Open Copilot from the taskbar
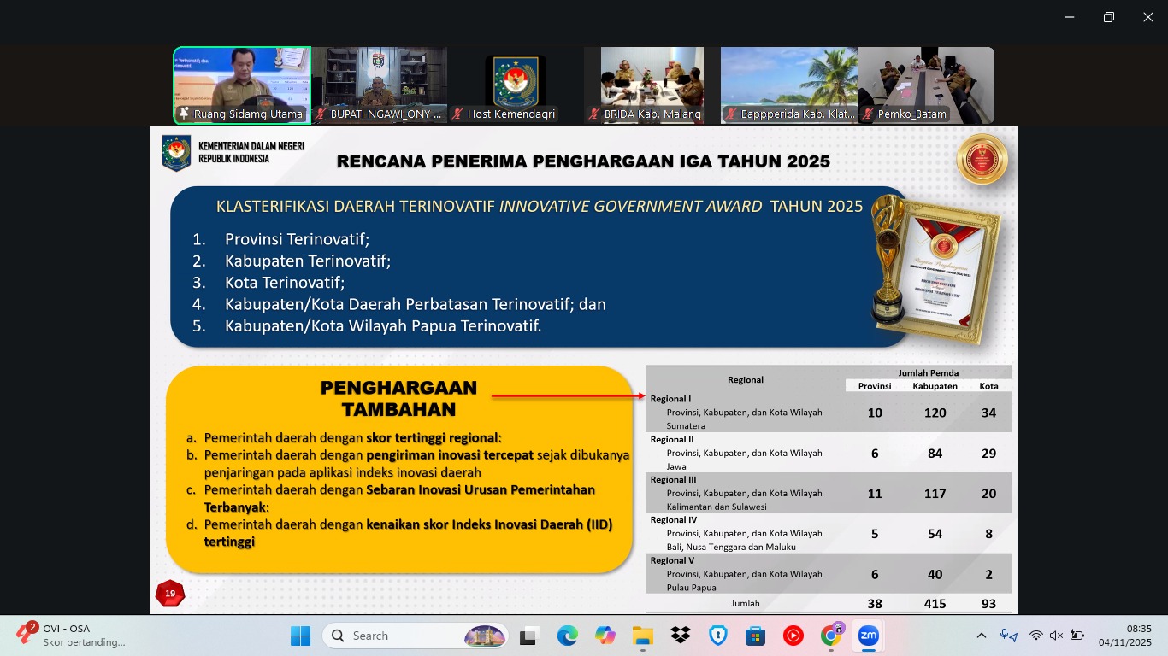 605,635
